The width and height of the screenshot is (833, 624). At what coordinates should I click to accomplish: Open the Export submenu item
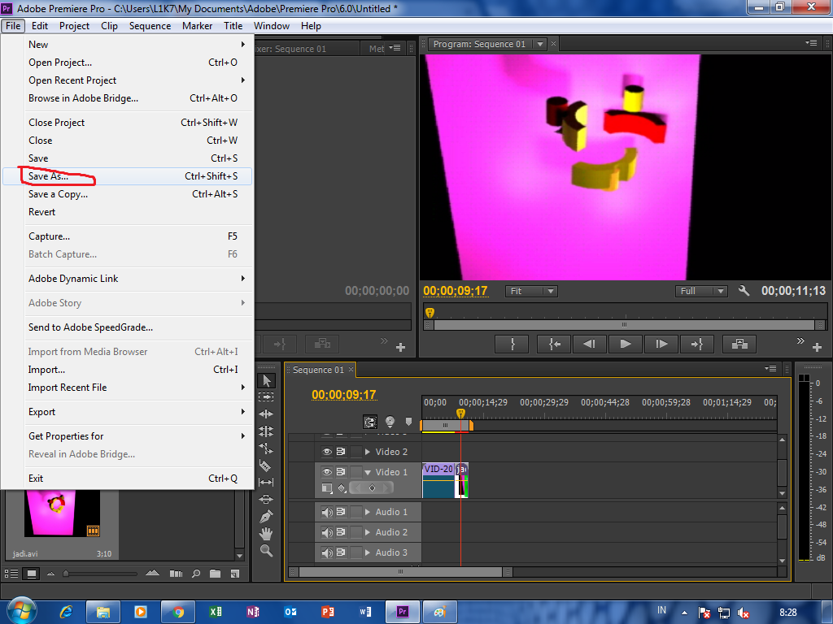coord(42,412)
